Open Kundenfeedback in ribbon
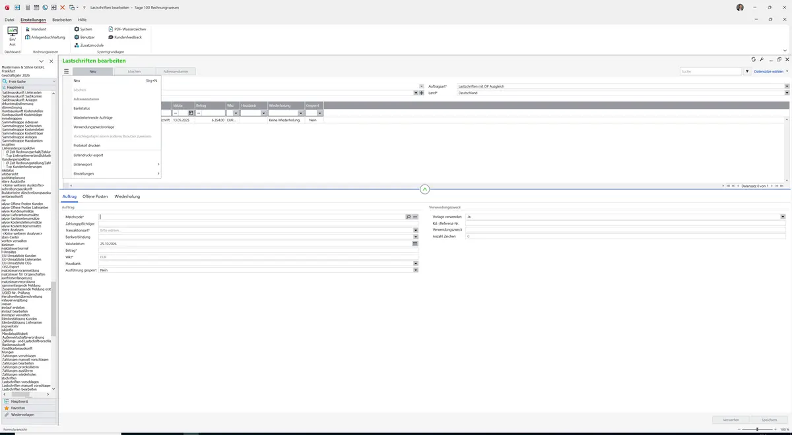The image size is (792, 435). (125, 37)
